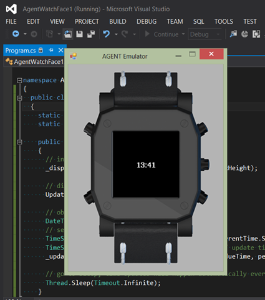Click the watch's middle right button

coord(205,164)
